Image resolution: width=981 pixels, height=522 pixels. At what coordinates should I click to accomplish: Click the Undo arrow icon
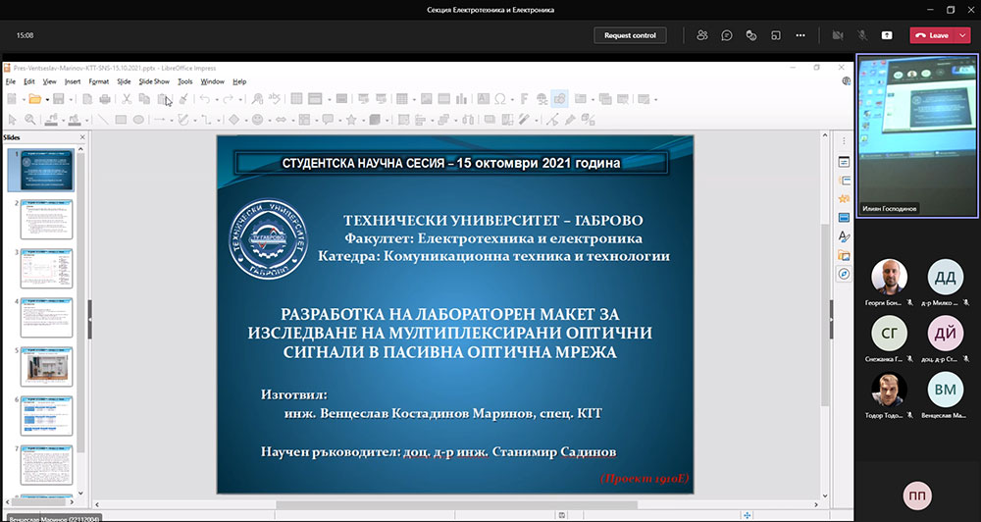point(205,99)
